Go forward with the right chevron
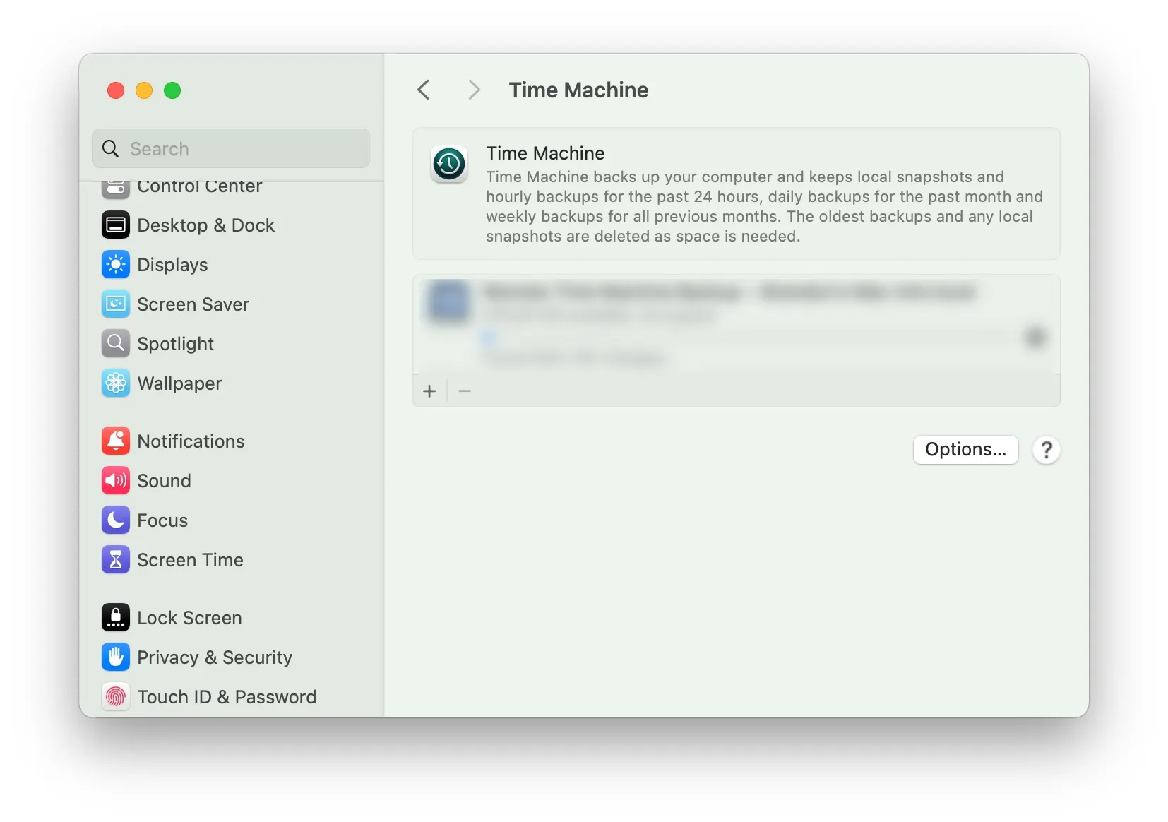The height and width of the screenshot is (822, 1168). [x=474, y=90]
